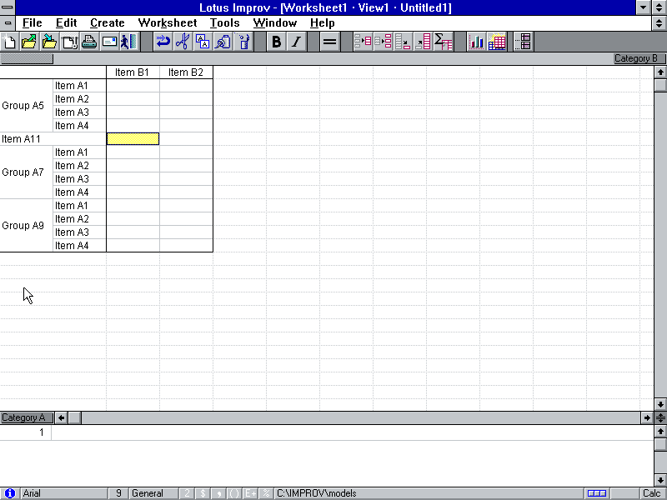Open the Tools menu
The width and height of the screenshot is (667, 500).
225,23
